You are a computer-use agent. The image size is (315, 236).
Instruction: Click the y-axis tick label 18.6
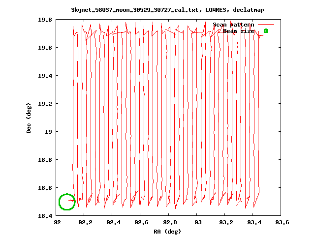(x=45, y=188)
